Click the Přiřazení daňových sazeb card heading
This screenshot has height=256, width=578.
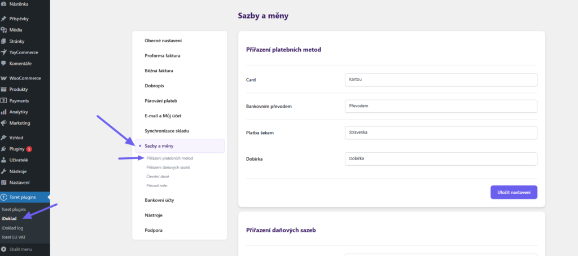click(x=281, y=230)
